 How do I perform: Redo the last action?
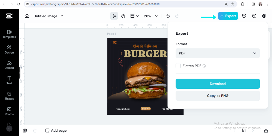[x=177, y=16]
